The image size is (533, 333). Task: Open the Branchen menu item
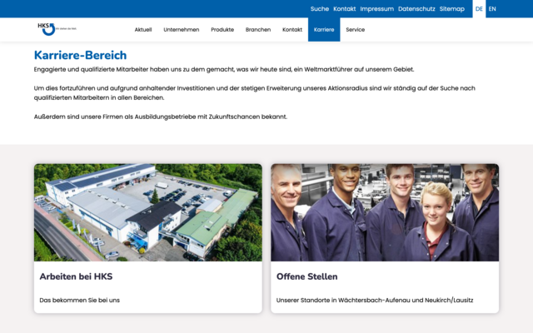[x=258, y=30]
